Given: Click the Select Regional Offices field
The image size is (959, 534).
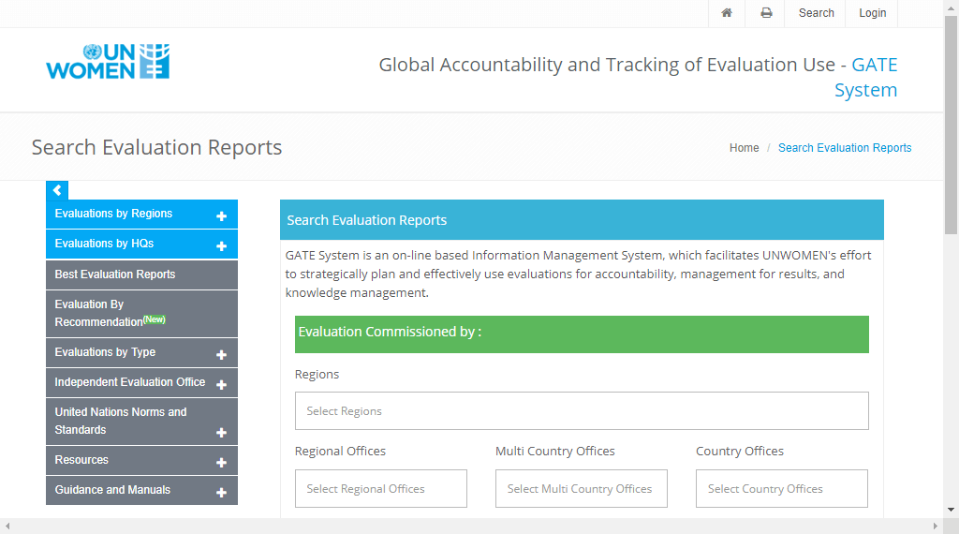Looking at the screenshot, I should tap(381, 489).
